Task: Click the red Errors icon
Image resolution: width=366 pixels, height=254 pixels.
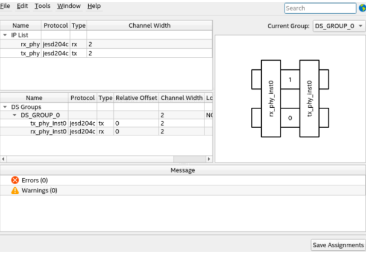Action: coord(15,180)
